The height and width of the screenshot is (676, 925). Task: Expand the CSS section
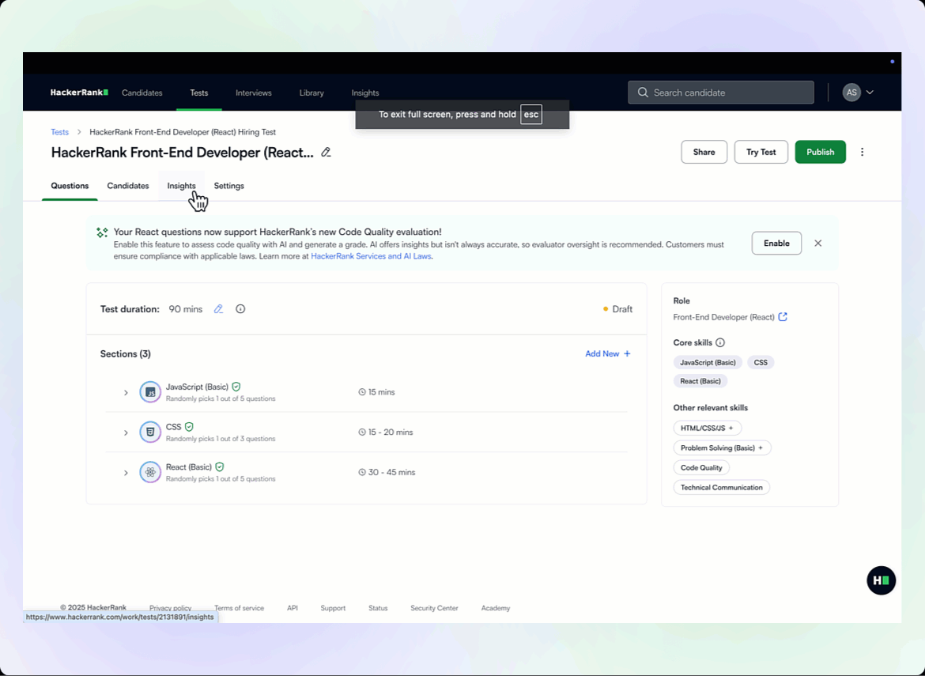pyautogui.click(x=126, y=432)
